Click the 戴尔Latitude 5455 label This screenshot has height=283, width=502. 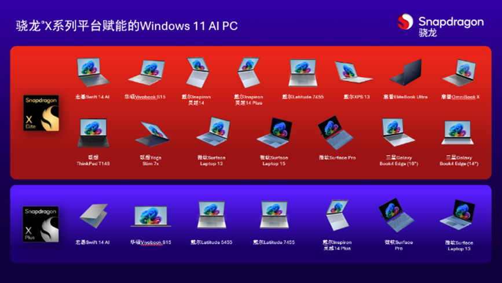click(211, 242)
